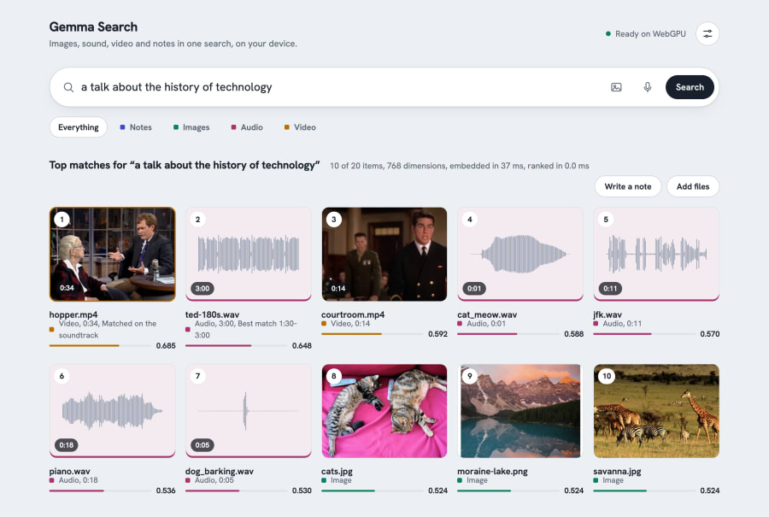
Task: Open the jfk.wav waveform thumbnail
Action: pos(656,254)
